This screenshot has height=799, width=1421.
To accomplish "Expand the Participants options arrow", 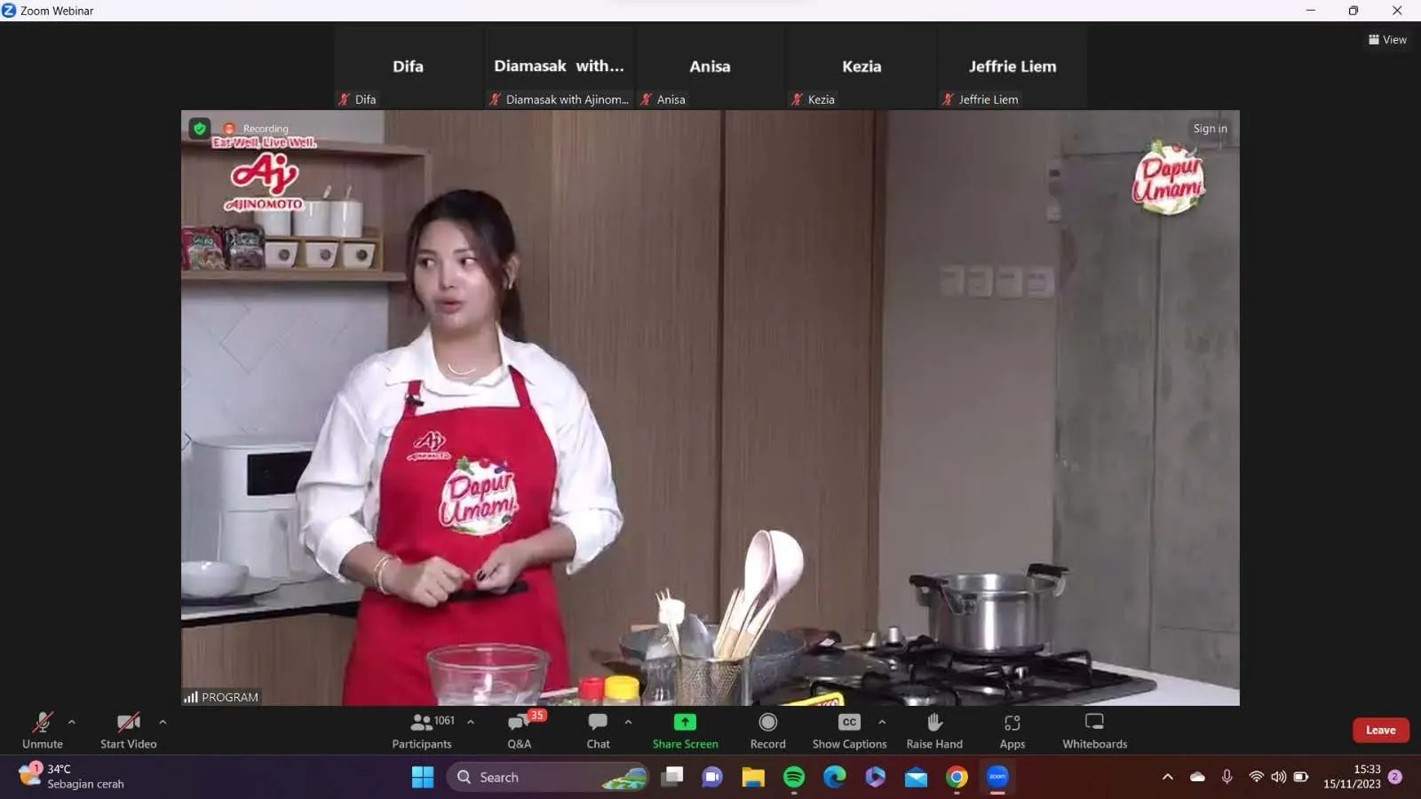I will 471,722.
